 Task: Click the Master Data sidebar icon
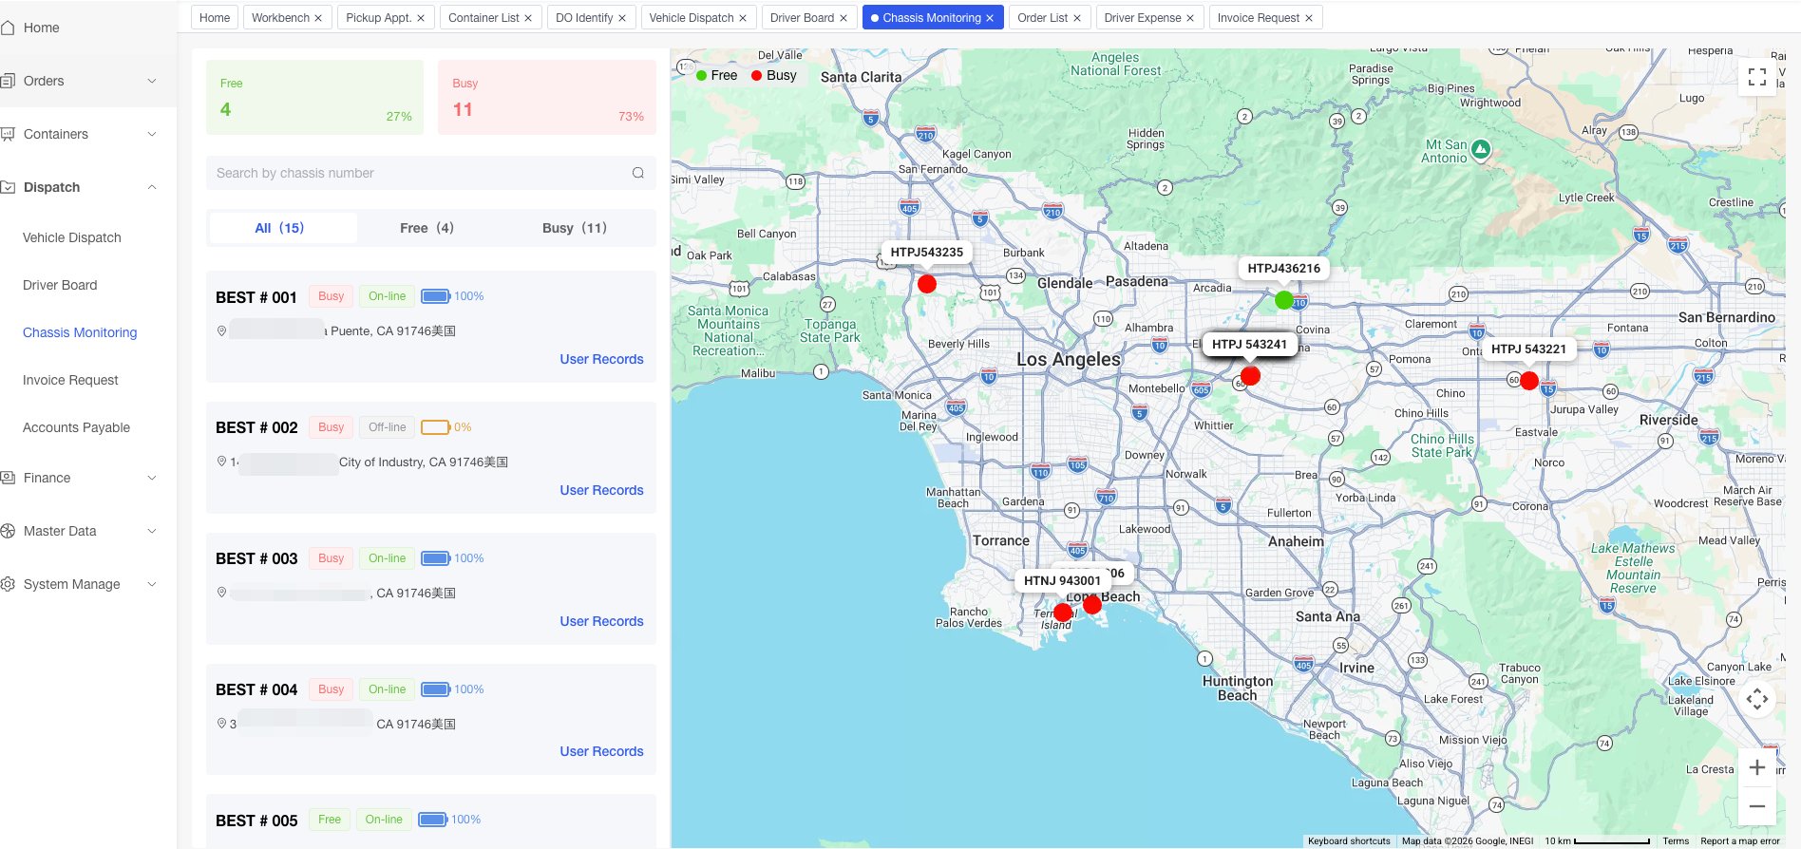pos(7,531)
